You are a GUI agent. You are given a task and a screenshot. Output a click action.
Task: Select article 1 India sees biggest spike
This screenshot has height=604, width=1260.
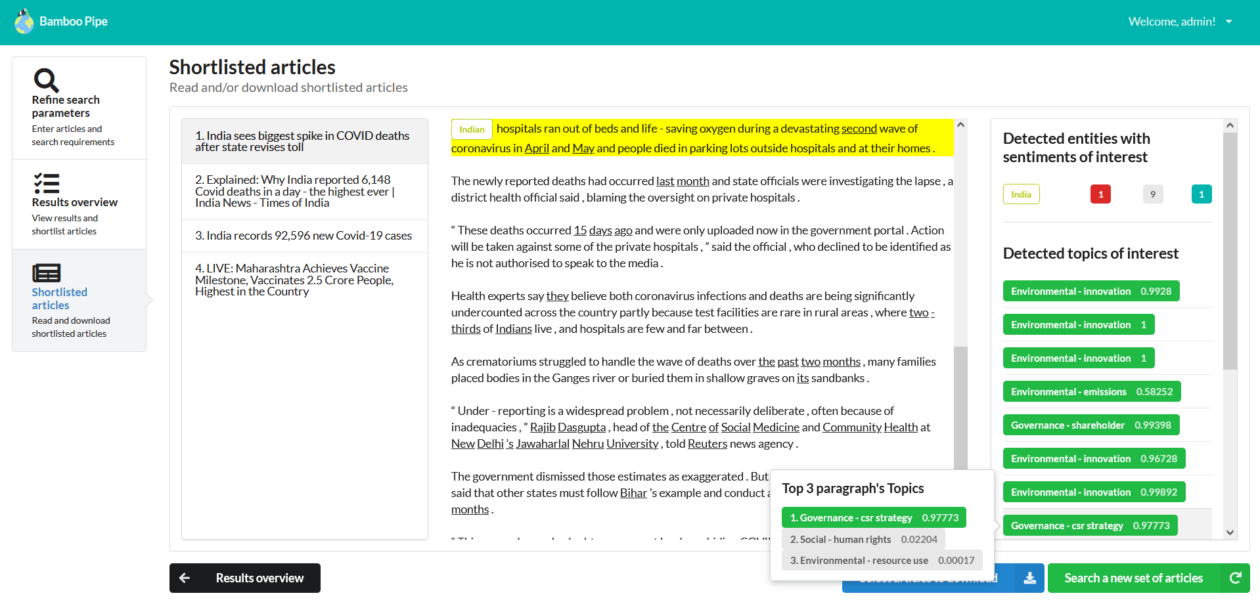click(305, 141)
